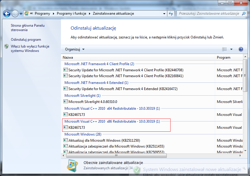Expand arrow after Programy i funkcje breadcrumb

click(x=89, y=13)
